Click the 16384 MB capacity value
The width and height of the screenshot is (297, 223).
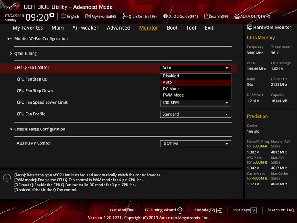coord(279,101)
